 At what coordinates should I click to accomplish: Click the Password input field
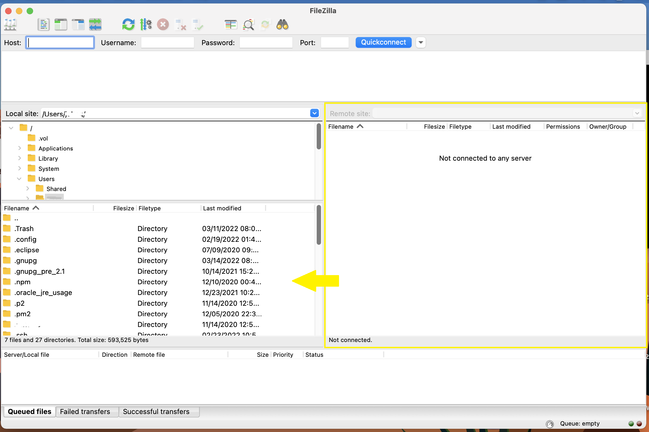pos(266,42)
